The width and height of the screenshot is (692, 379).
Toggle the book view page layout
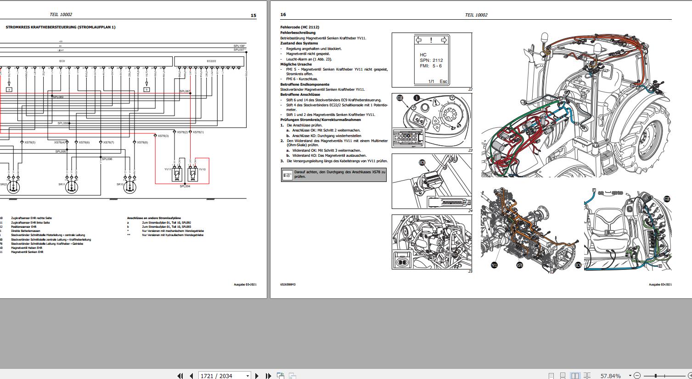pyautogui.click(x=587, y=376)
